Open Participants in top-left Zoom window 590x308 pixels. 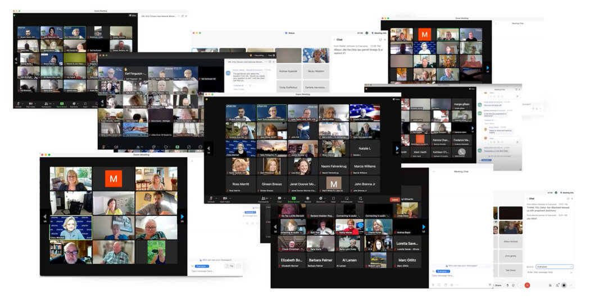tap(46, 104)
